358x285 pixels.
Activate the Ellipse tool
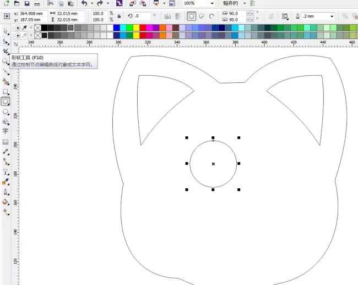[6, 102]
